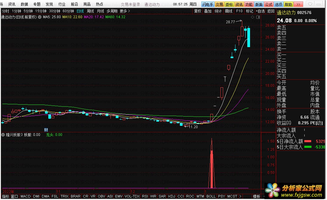The height and width of the screenshot is (200, 327).
Task: Apply the RSI indicator
Action: pyautogui.click(x=145, y=196)
